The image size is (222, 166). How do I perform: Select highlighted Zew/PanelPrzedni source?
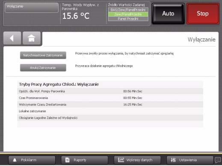(x=128, y=14)
